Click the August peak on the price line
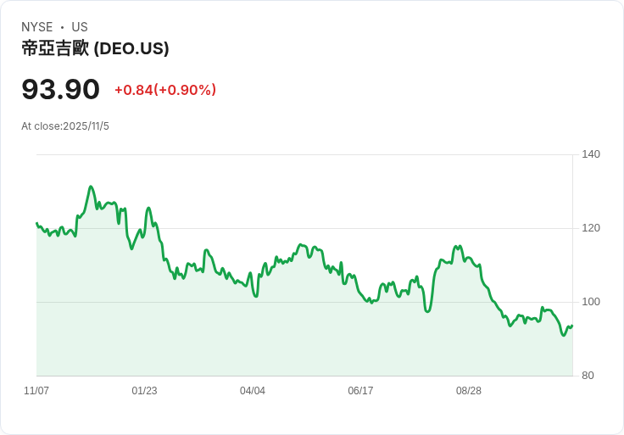Screen dimensions: 624x435 [455, 247]
